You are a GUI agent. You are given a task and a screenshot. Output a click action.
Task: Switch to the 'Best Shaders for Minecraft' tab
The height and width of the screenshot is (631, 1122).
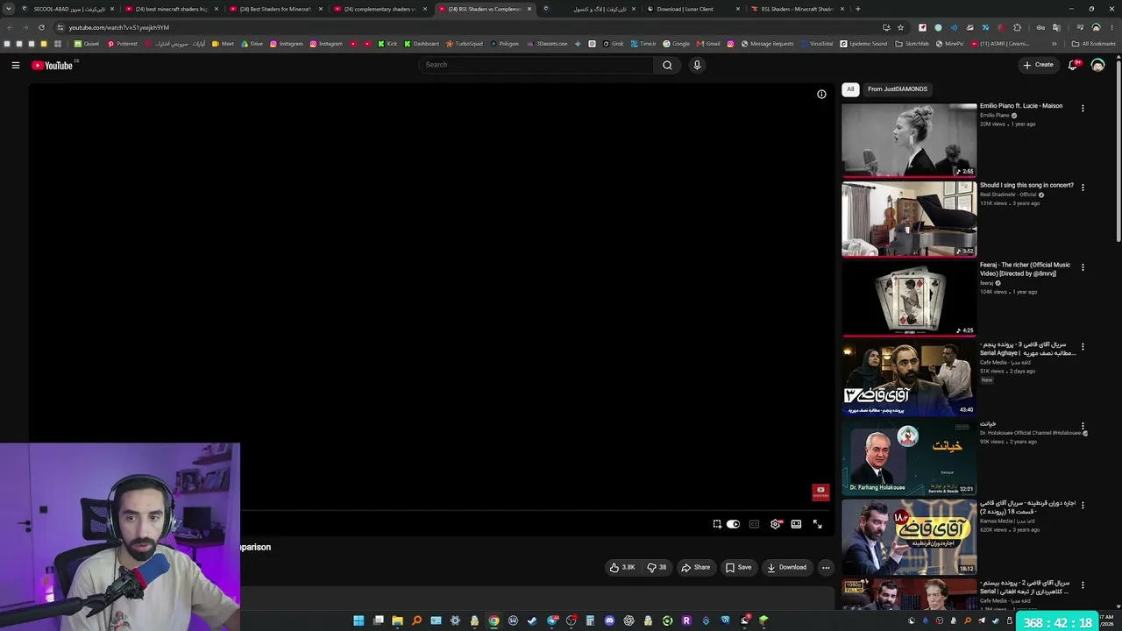(275, 9)
